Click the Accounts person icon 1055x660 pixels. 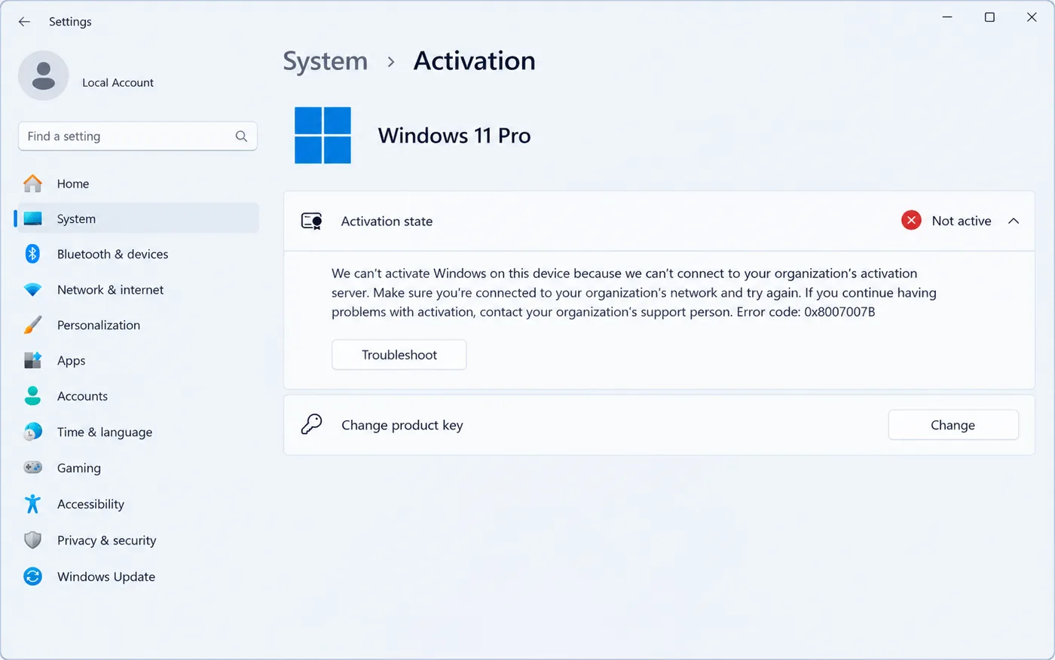click(x=32, y=396)
